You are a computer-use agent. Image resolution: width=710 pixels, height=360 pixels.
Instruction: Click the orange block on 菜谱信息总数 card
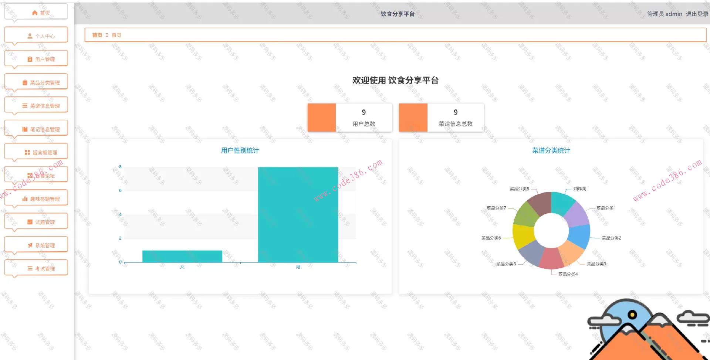(x=413, y=118)
